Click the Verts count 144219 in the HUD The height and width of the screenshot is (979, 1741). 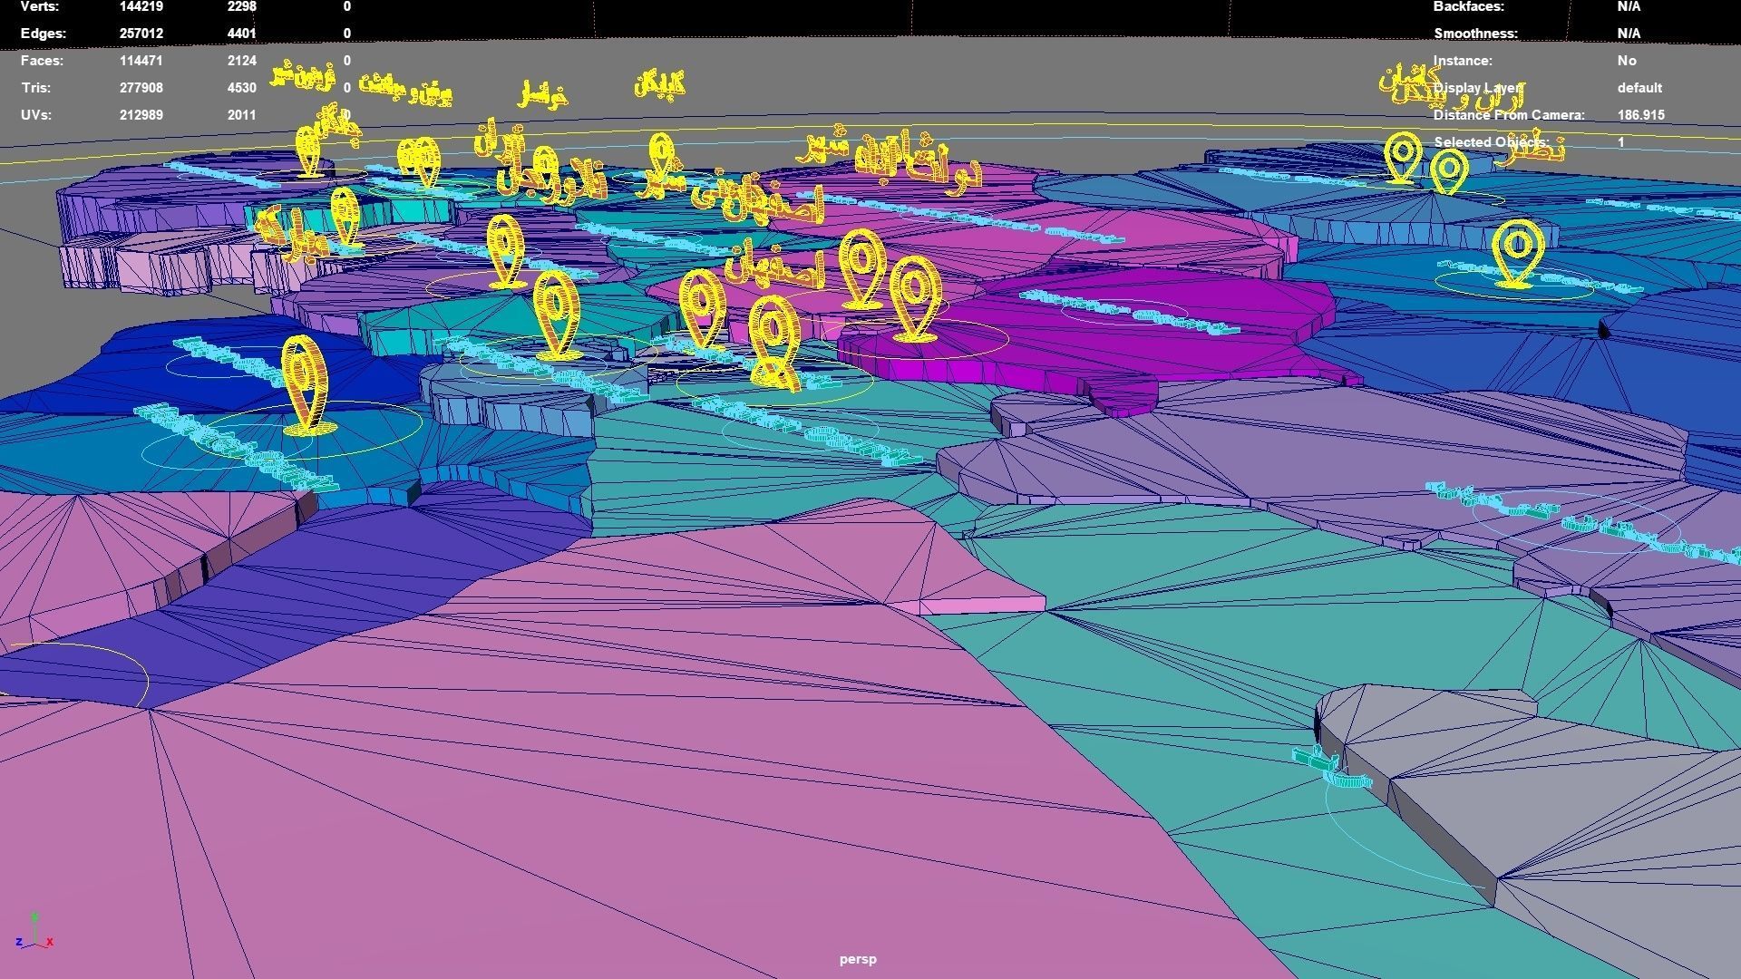(x=141, y=6)
